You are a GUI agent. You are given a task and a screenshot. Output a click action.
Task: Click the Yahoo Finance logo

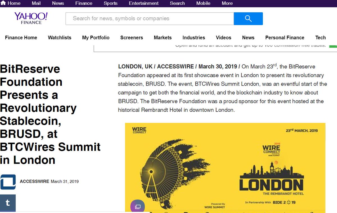pyautogui.click(x=31, y=18)
